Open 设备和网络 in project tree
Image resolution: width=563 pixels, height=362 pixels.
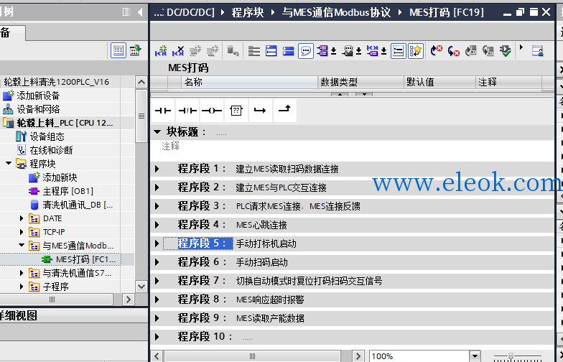tap(38, 109)
